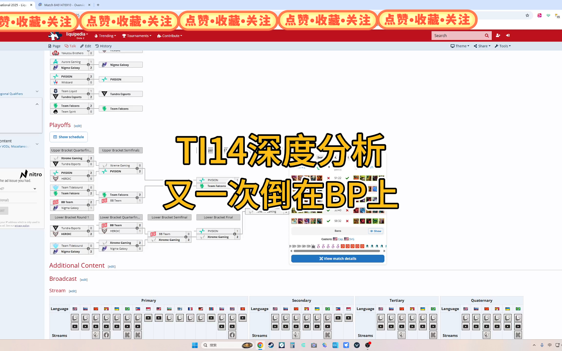
Task: Switch to the Match 8461476910 browser tab
Action: [64, 5]
